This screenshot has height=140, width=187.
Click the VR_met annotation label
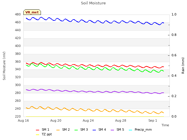pyautogui.click(x=32, y=12)
